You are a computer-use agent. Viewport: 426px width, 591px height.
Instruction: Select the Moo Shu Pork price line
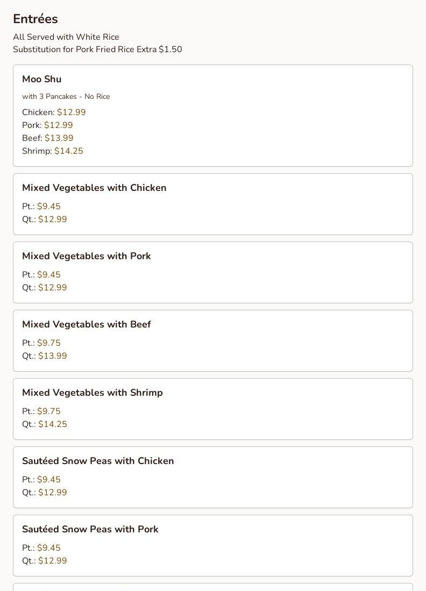pyautogui.click(x=47, y=125)
